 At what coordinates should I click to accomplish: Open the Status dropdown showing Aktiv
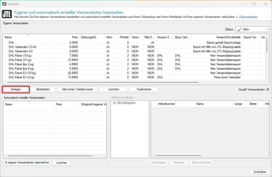[x=252, y=29]
